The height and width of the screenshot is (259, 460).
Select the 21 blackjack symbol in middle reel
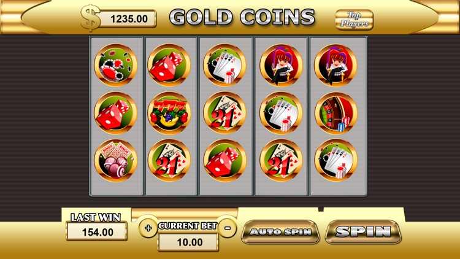[224, 113]
